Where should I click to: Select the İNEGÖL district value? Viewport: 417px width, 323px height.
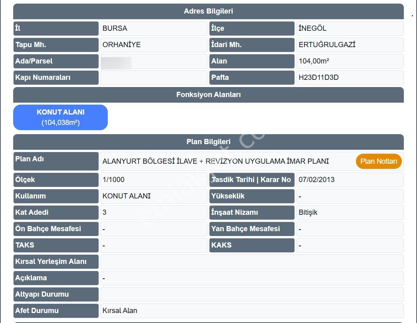[x=312, y=28]
